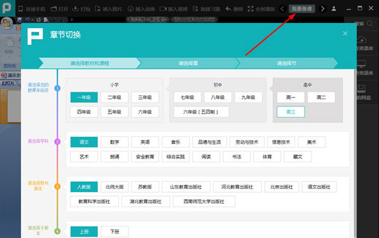Select grade 二年级
This screenshot has width=379, height=238.
coord(114,97)
